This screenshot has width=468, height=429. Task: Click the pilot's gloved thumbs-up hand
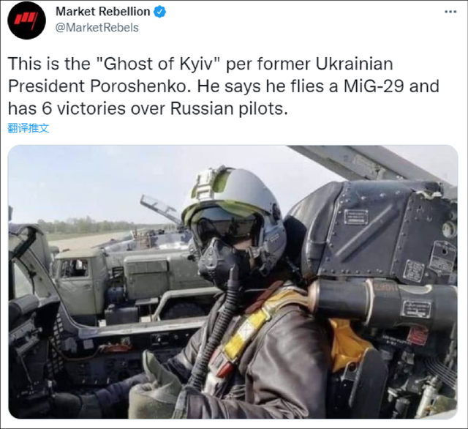[x=155, y=385]
